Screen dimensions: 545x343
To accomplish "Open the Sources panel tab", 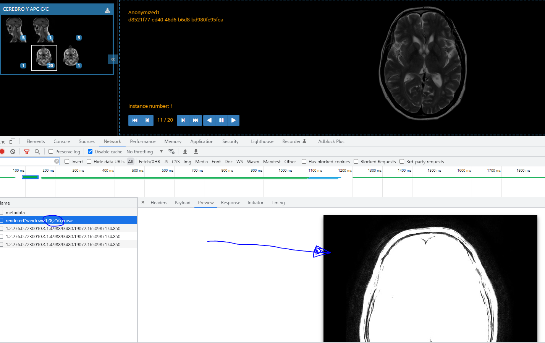I will pyautogui.click(x=87, y=141).
